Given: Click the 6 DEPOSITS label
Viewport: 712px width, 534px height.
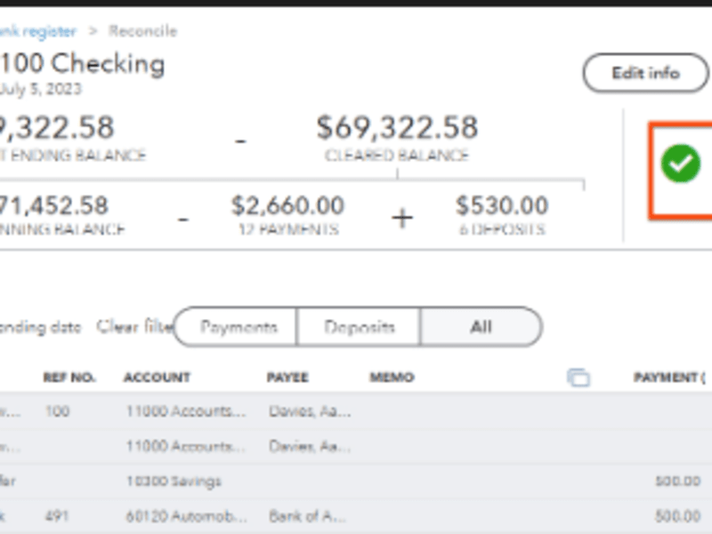Looking at the screenshot, I should (502, 229).
